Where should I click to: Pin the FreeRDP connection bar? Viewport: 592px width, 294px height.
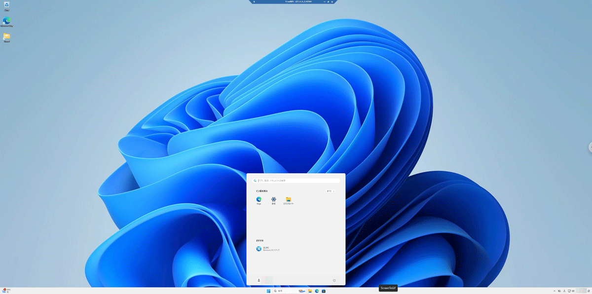254,2
